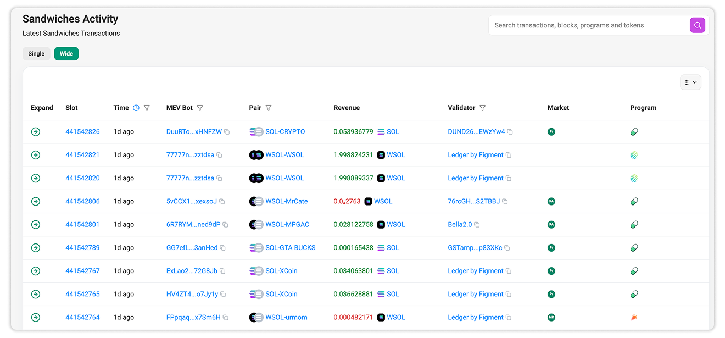Open the Pair column filter
725x338 pixels.
269,108
